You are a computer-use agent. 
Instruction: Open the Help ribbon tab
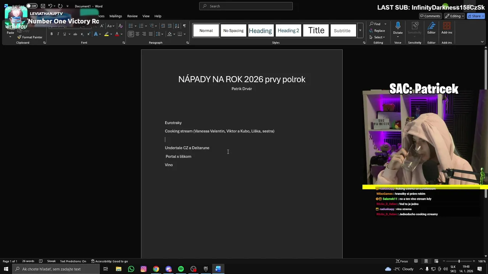point(158,16)
